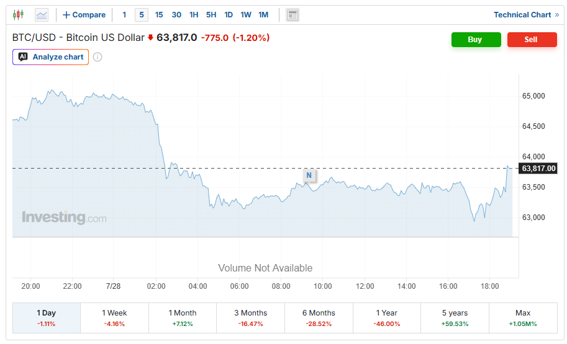567x344 pixels.
Task: Select the 1 minute interval
Action: [124, 15]
